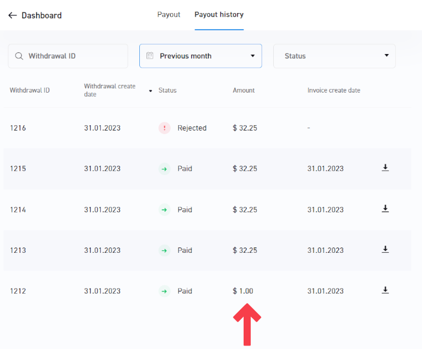Click the Amount column header
The image size is (422, 349).
pos(244,90)
